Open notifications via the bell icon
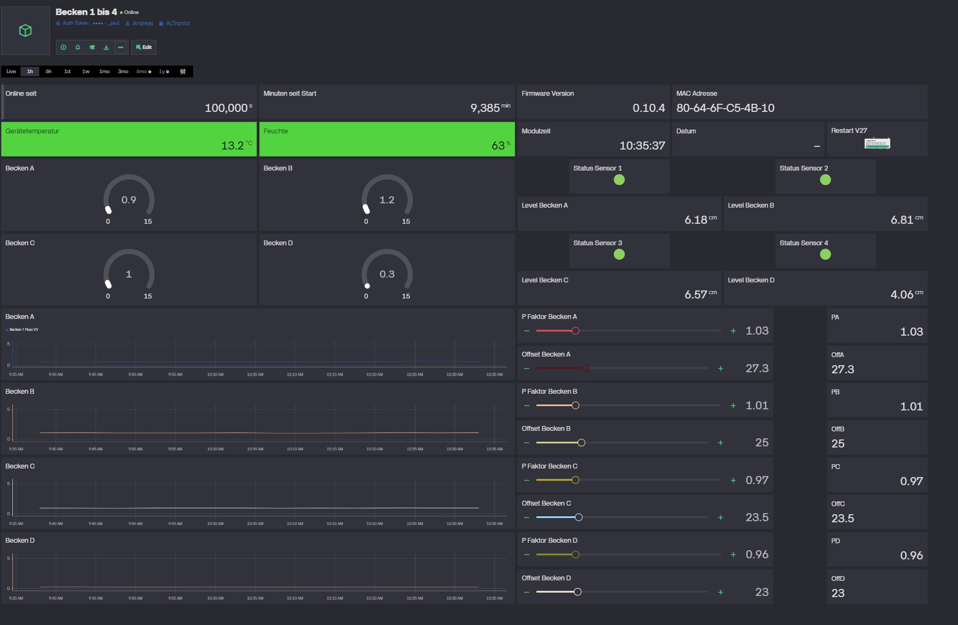958x625 pixels. click(78, 47)
